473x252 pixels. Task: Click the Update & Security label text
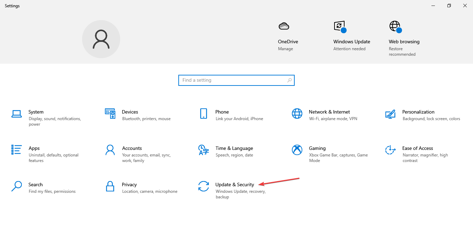point(234,184)
